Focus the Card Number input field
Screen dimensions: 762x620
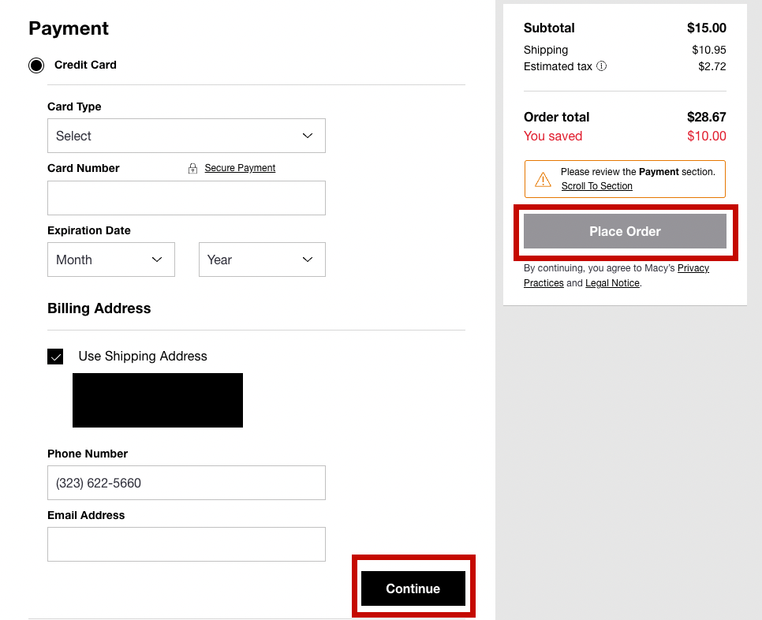[186, 198]
